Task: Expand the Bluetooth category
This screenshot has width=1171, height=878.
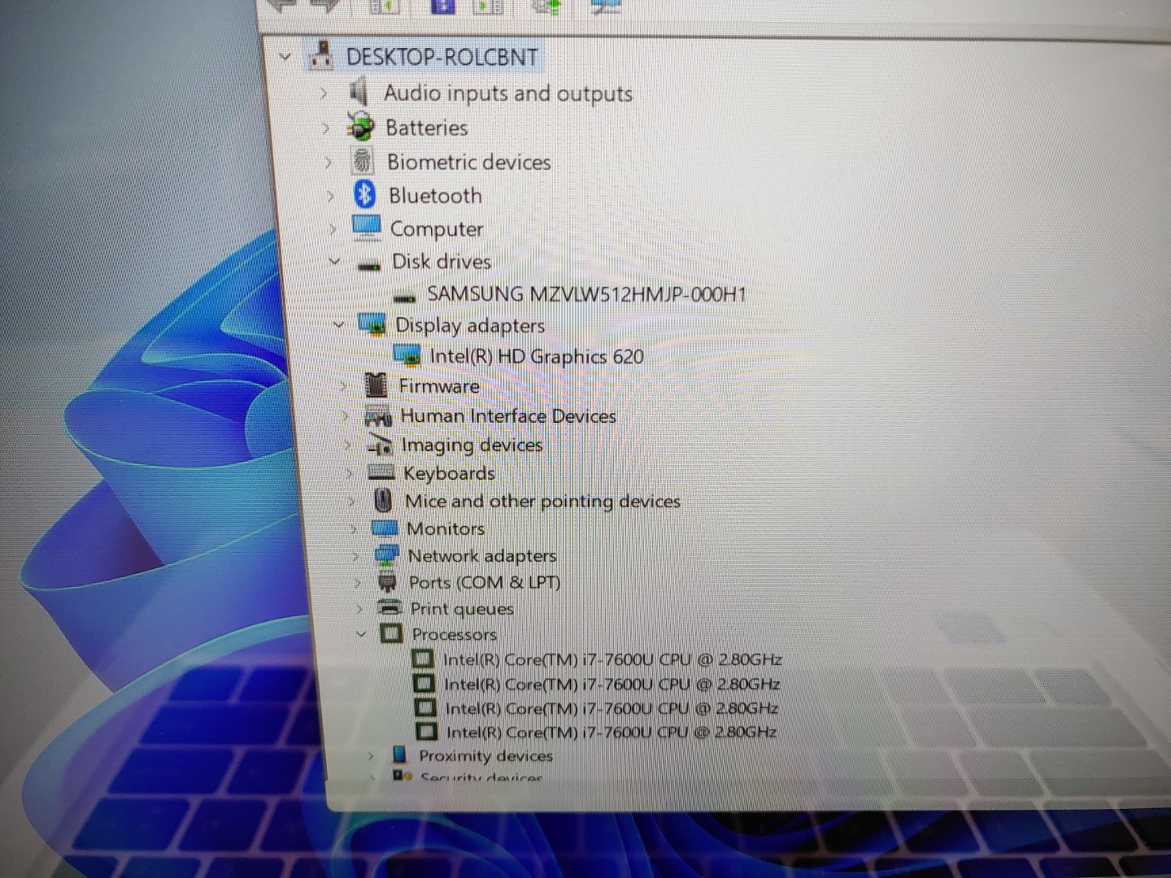Action: coord(330,196)
